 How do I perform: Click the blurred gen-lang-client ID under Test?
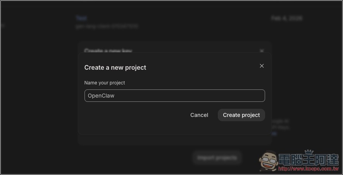pyautogui.click(x=107, y=26)
